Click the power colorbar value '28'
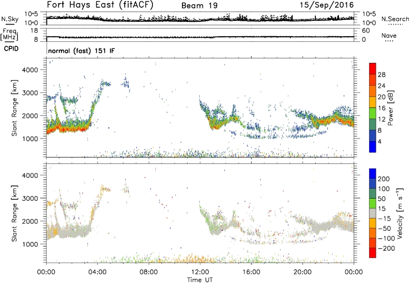The width and height of the screenshot is (409, 283). click(381, 75)
